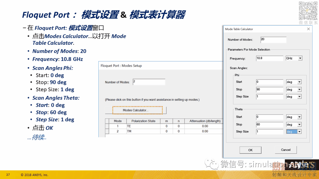Select Number of Modes field showing 20
319x179 pixels.
(273, 40)
